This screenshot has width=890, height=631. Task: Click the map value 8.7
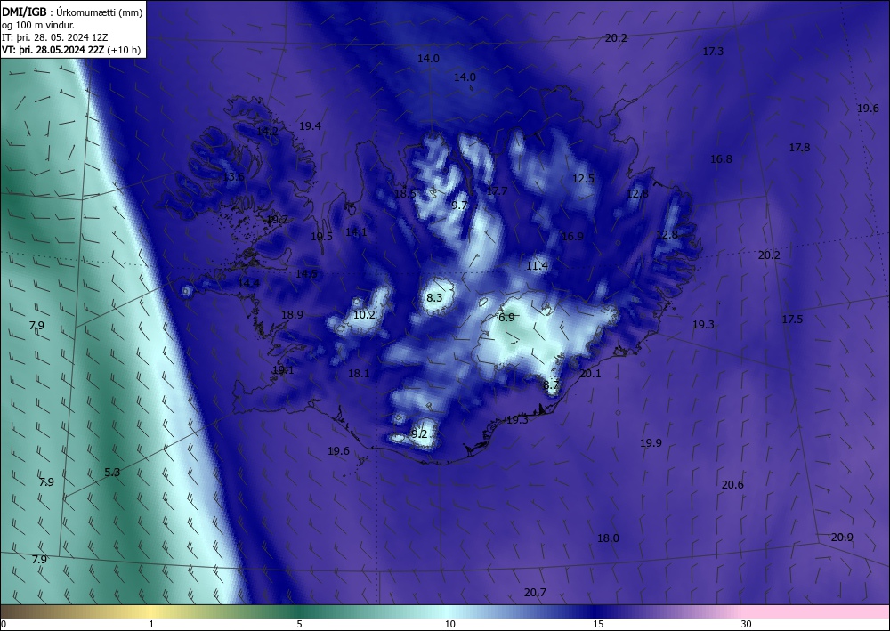click(551, 385)
